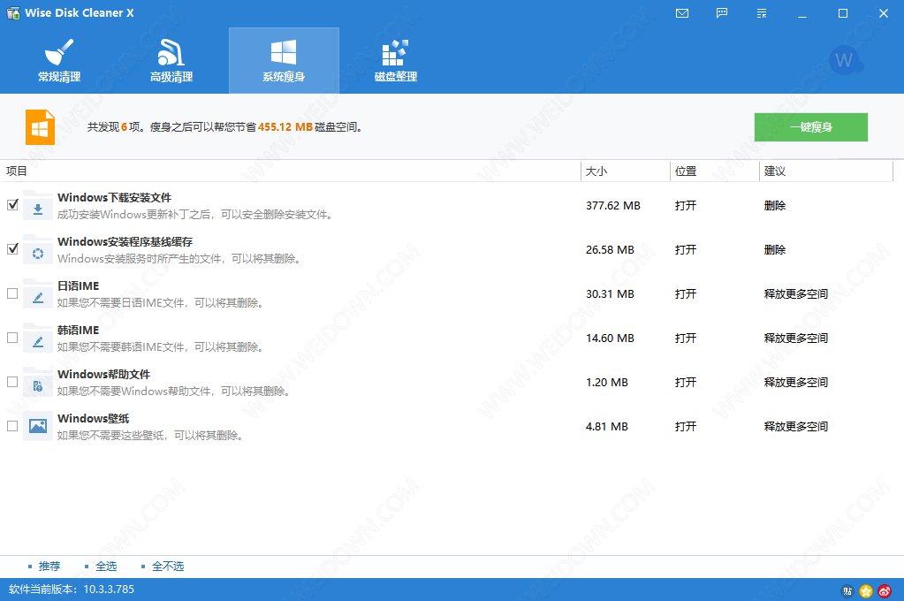Click the mail envelope icon in title bar
This screenshot has height=601, width=904.
coord(682,12)
